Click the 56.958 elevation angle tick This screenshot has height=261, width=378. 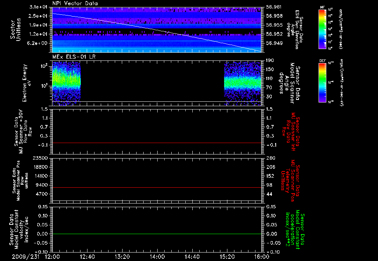pyautogui.click(x=274, y=16)
